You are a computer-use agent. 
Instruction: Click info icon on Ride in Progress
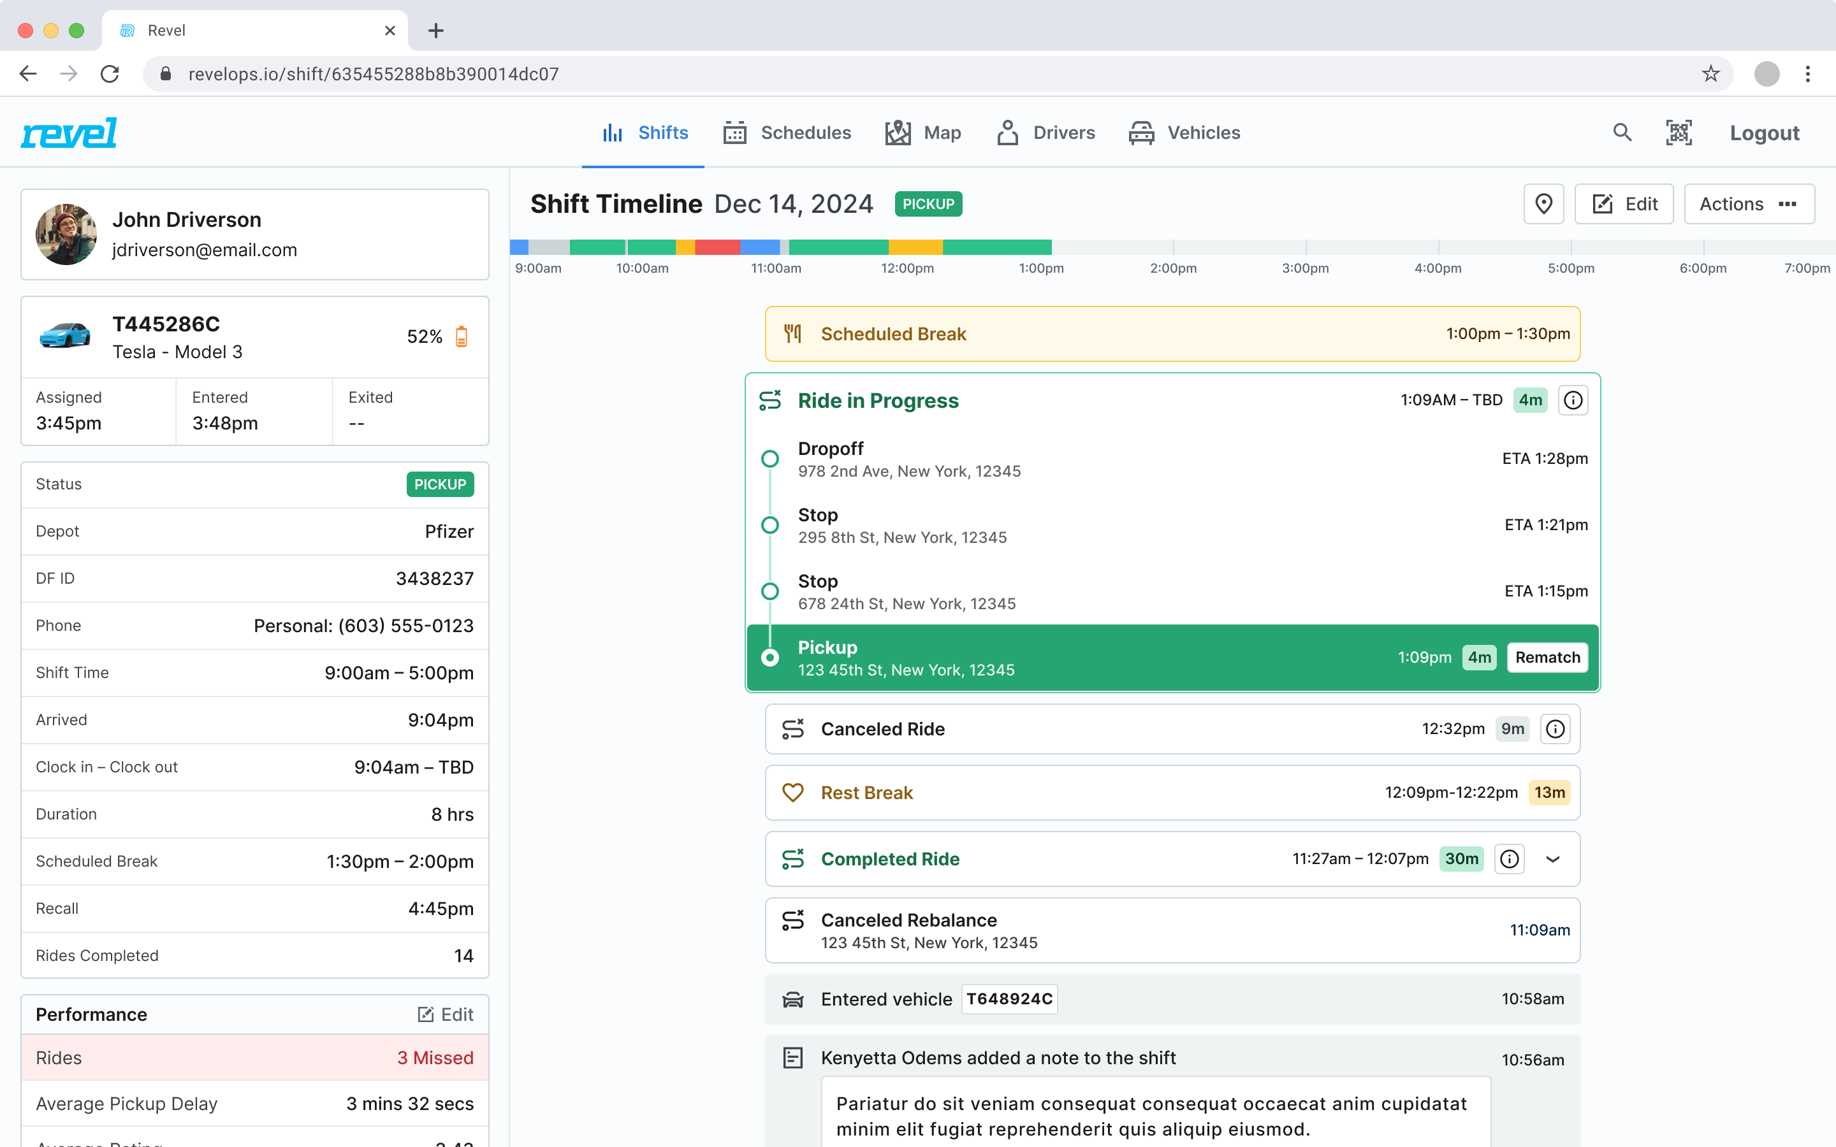click(x=1573, y=400)
